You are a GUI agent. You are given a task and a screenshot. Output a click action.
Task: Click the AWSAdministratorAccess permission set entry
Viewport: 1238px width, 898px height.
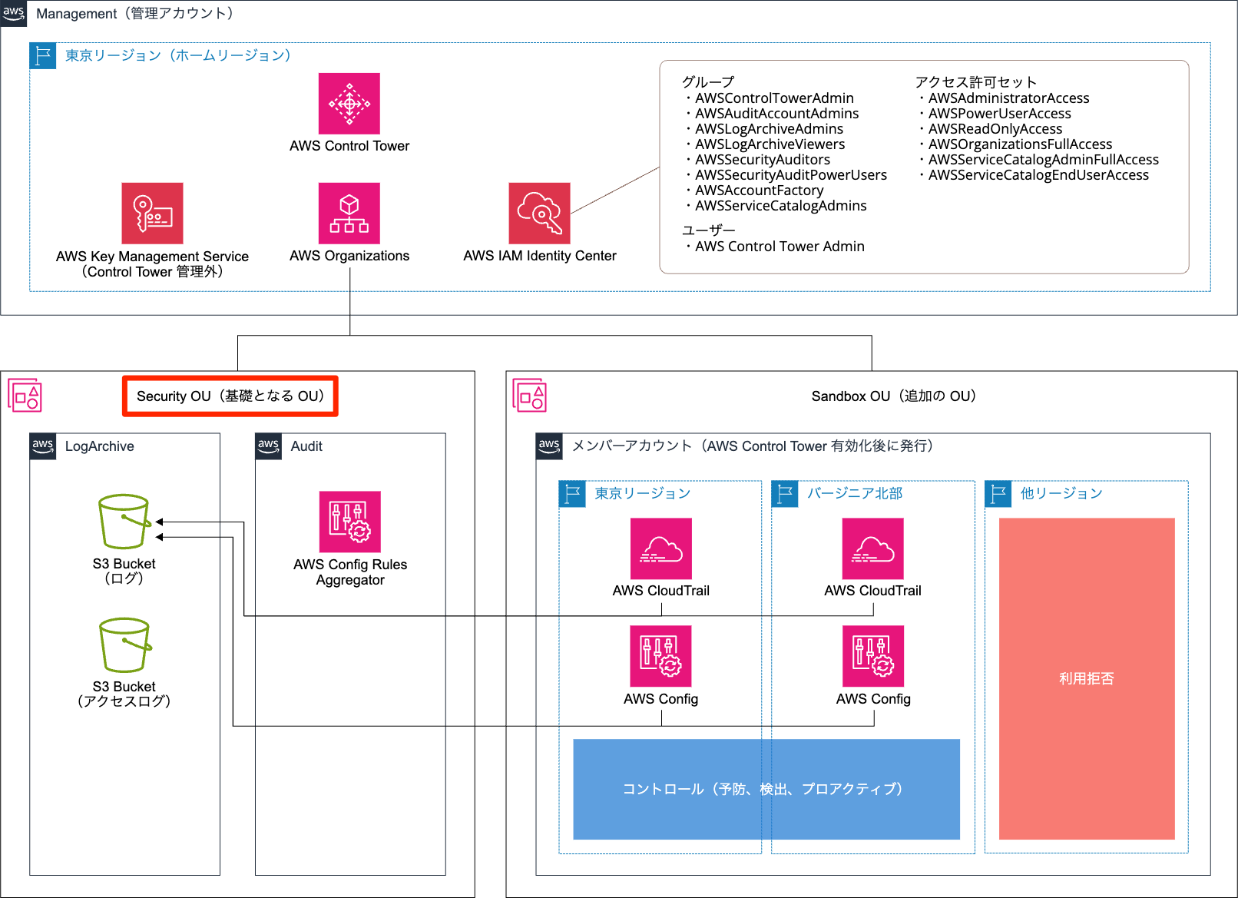pyautogui.click(x=1008, y=98)
